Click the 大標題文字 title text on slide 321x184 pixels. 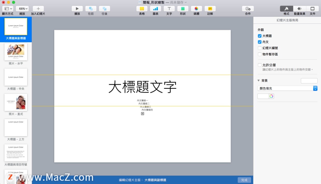(142, 87)
